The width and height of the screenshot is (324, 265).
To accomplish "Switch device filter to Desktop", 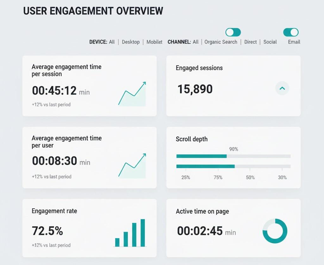I will [x=131, y=42].
